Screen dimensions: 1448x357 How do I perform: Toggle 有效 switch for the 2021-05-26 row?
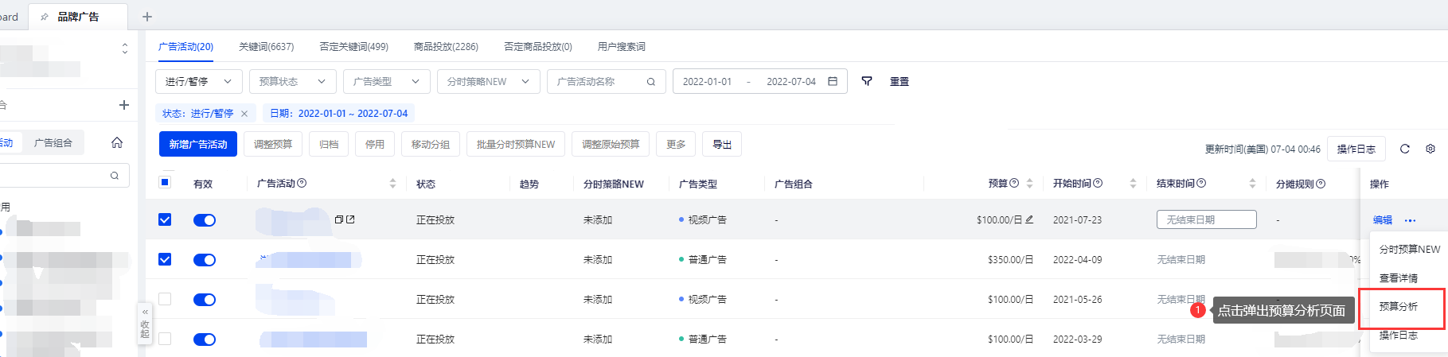tap(205, 300)
